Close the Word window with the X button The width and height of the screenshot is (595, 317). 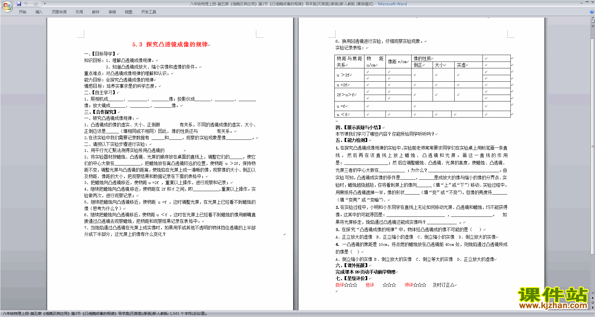click(x=592, y=2)
